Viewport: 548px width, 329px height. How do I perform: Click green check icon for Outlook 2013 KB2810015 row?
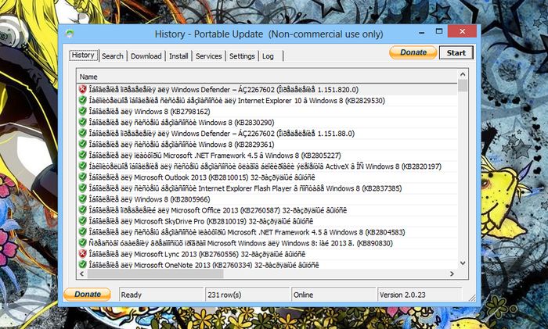click(82, 177)
